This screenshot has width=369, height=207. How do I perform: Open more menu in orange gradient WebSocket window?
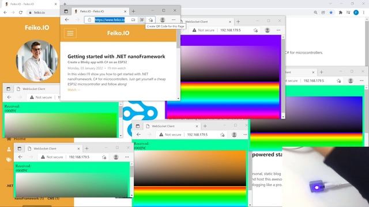coord(245,135)
